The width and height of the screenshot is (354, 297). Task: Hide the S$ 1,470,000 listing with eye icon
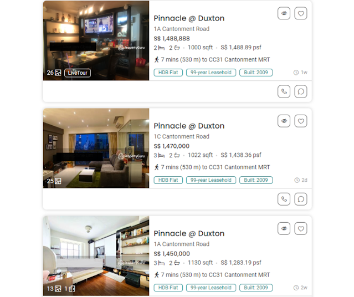(284, 121)
